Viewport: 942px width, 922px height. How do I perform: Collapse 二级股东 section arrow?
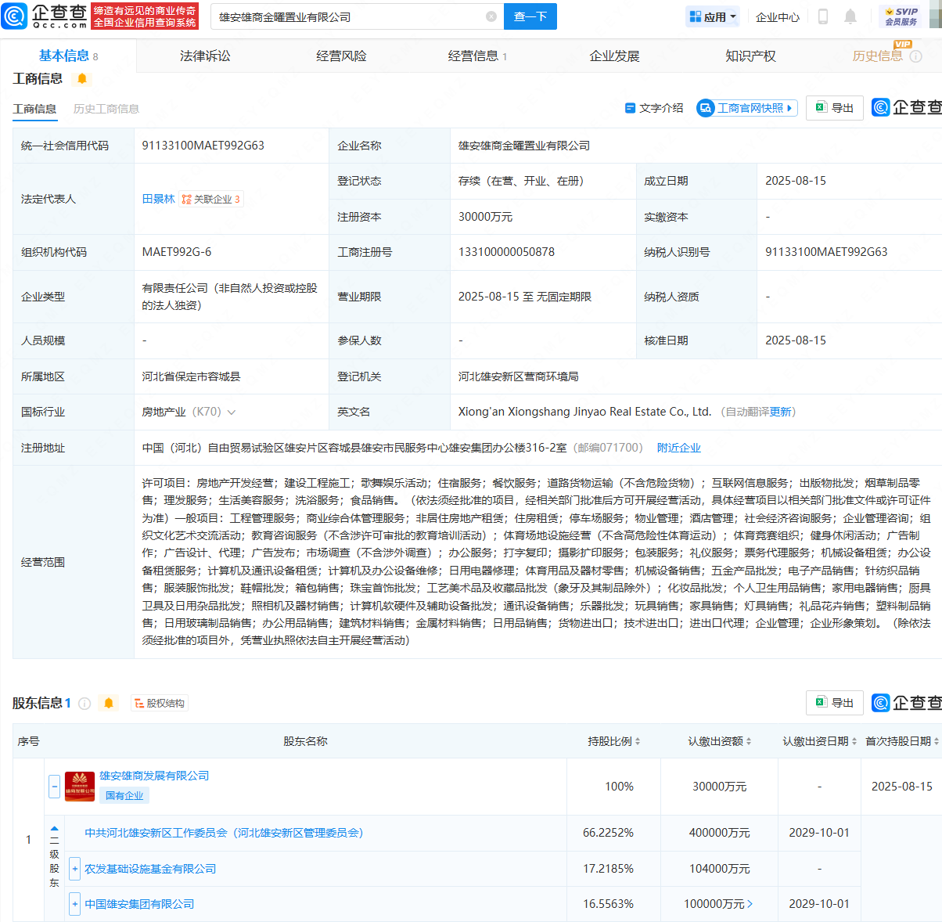click(x=54, y=829)
